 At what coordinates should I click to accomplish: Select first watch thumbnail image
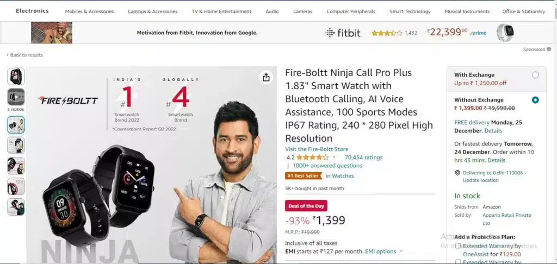click(x=16, y=76)
